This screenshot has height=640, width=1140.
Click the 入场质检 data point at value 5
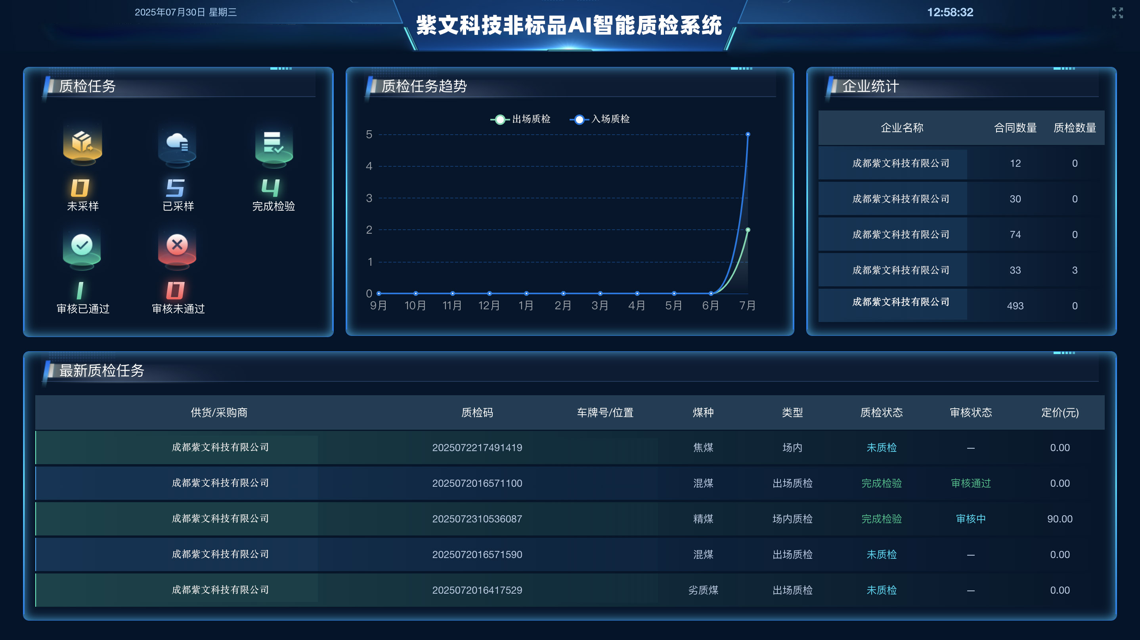click(x=748, y=134)
